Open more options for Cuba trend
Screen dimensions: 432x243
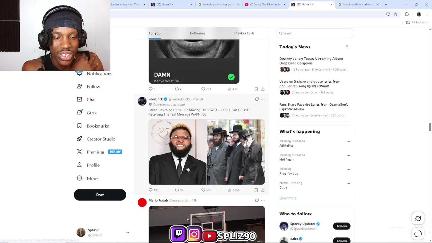coord(348,184)
